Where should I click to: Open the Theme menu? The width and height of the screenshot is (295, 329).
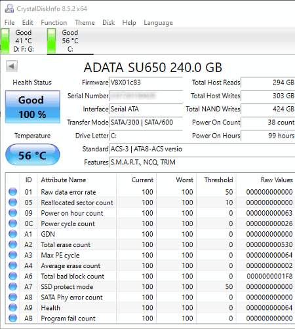coord(85,22)
